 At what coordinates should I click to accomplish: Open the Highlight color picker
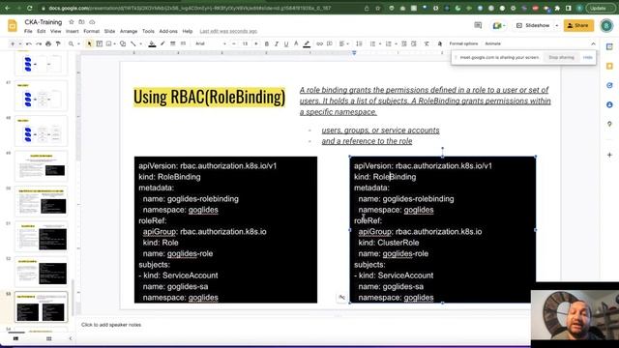point(307,43)
